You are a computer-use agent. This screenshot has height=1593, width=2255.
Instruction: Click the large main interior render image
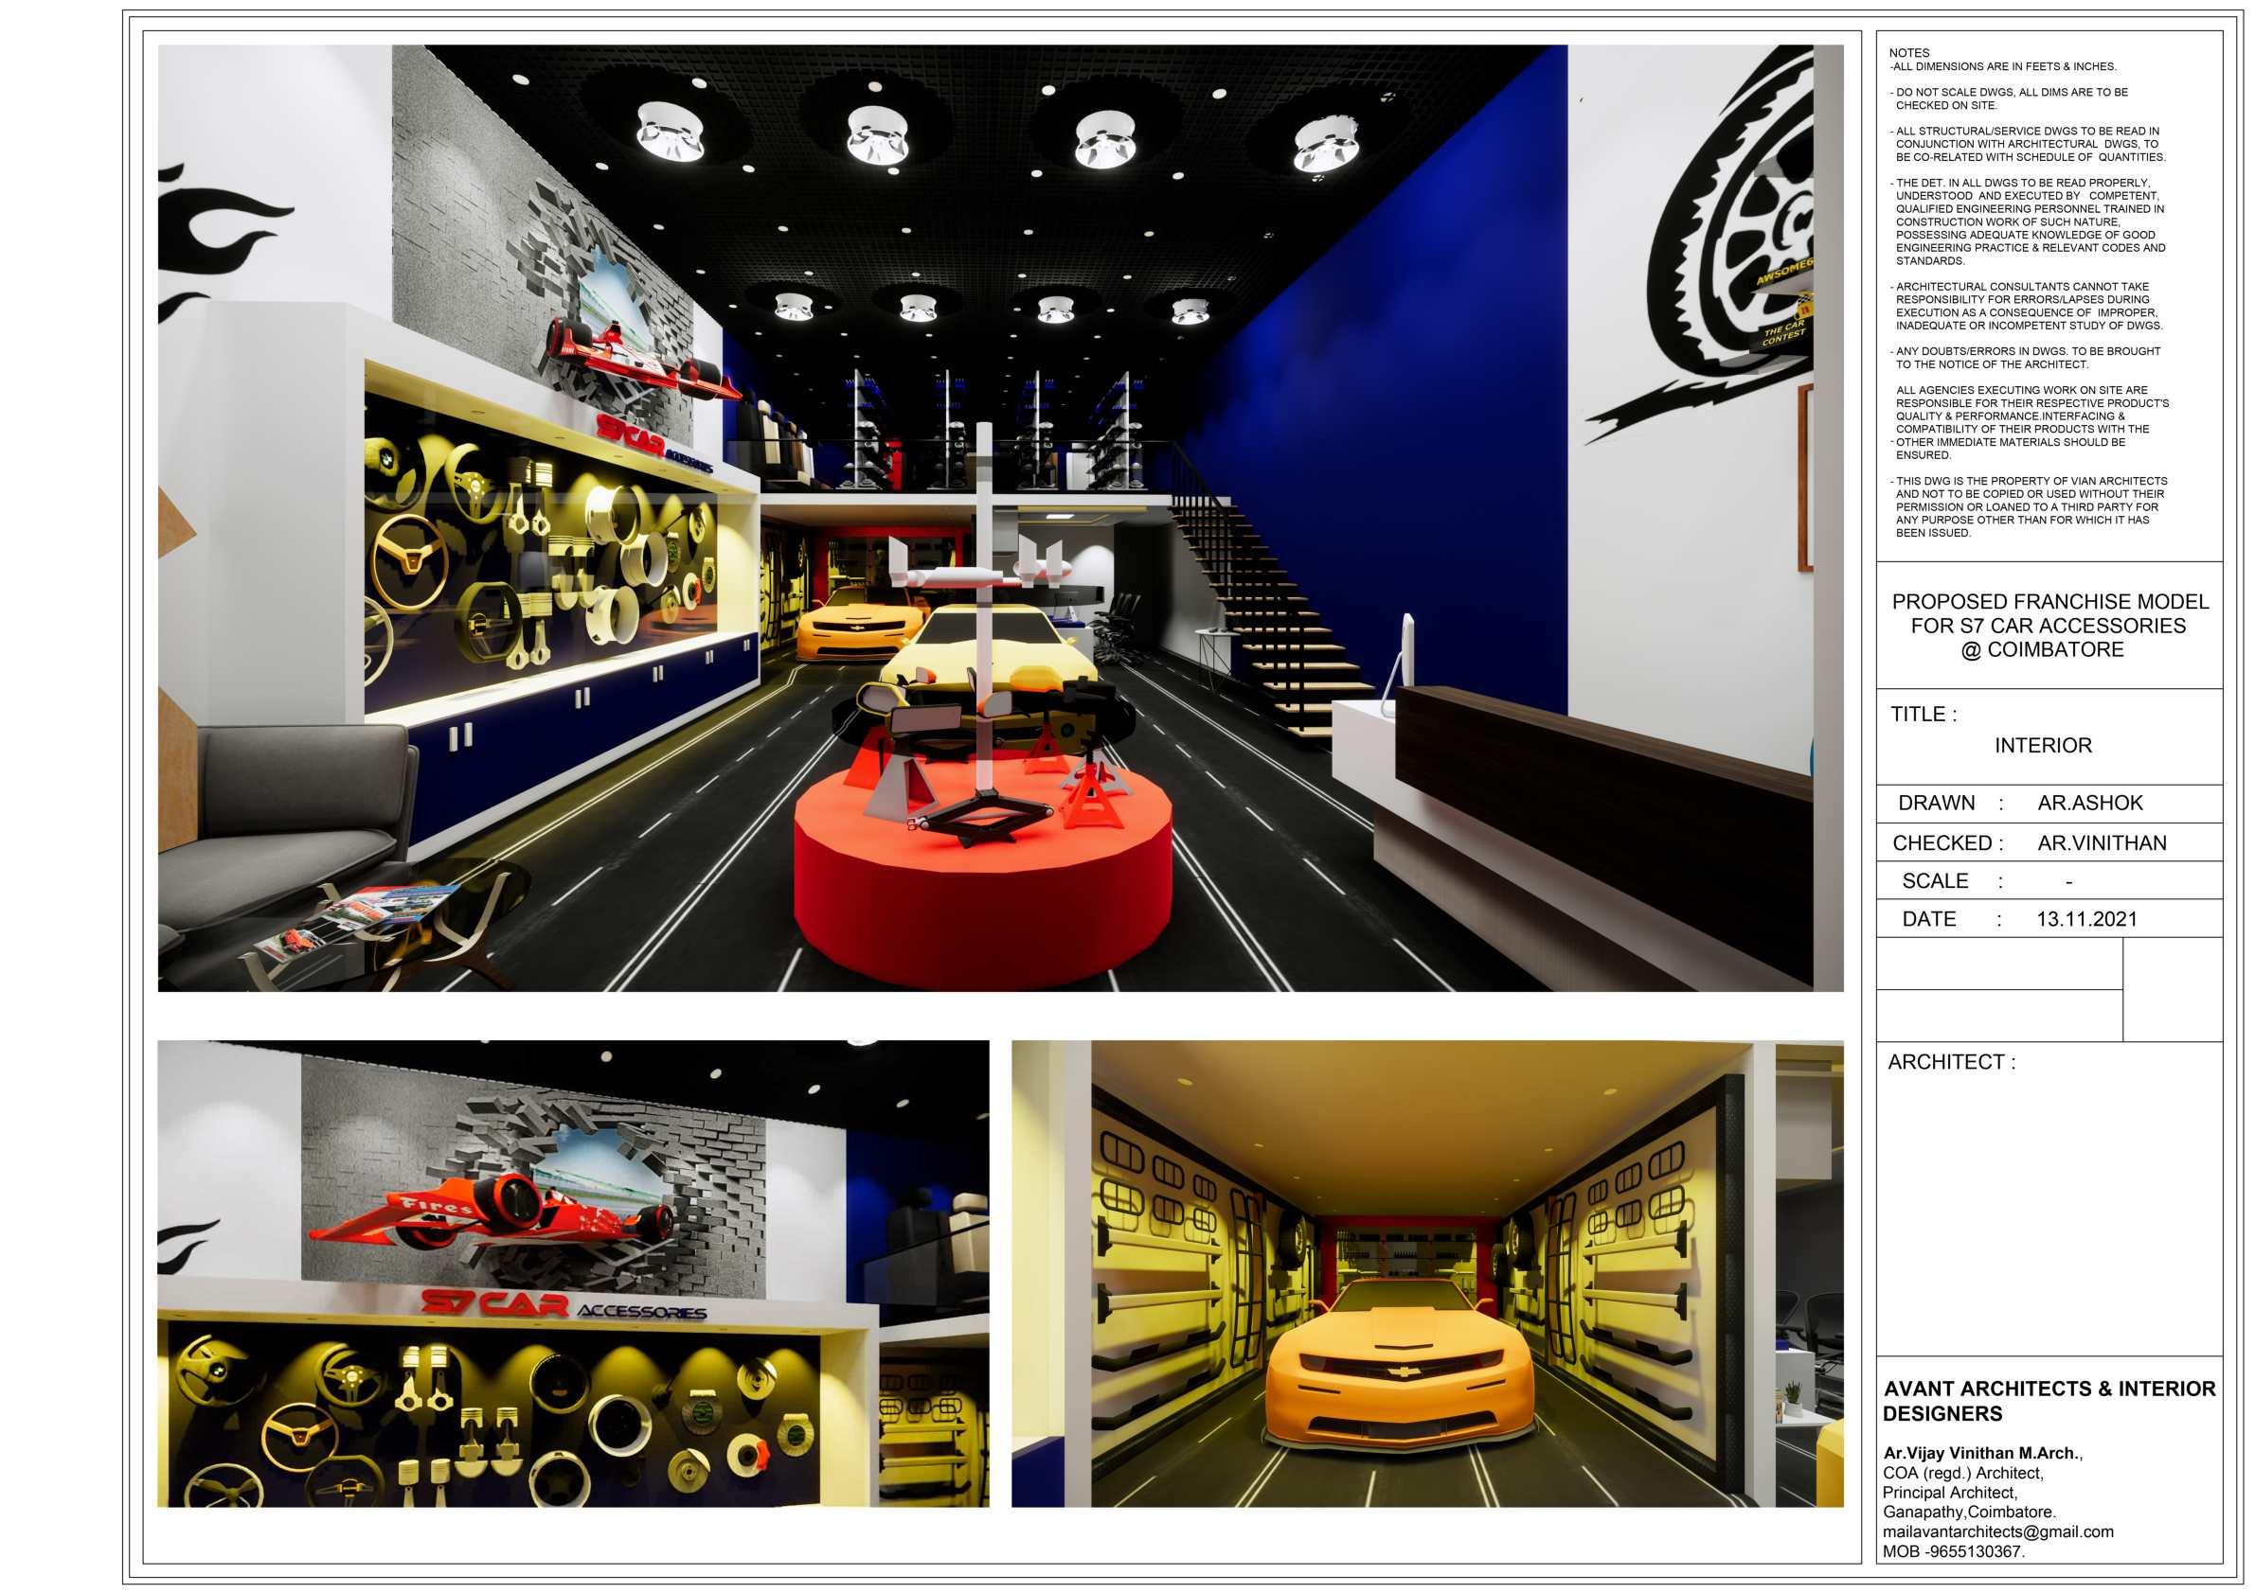pyautogui.click(x=1000, y=517)
